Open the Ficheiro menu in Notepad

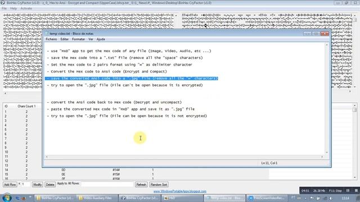click(51, 39)
